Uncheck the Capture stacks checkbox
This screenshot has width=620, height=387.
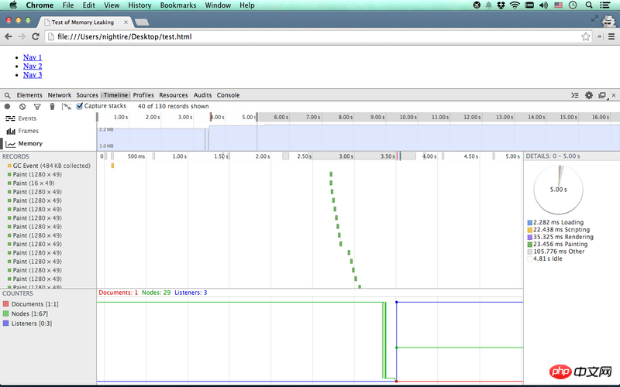pyautogui.click(x=80, y=106)
